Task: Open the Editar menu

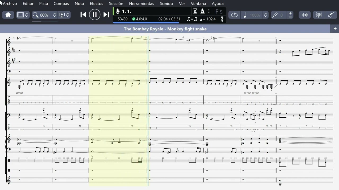Action: 28,4
